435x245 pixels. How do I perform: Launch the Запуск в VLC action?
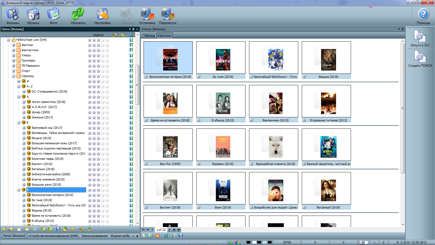tap(420, 39)
